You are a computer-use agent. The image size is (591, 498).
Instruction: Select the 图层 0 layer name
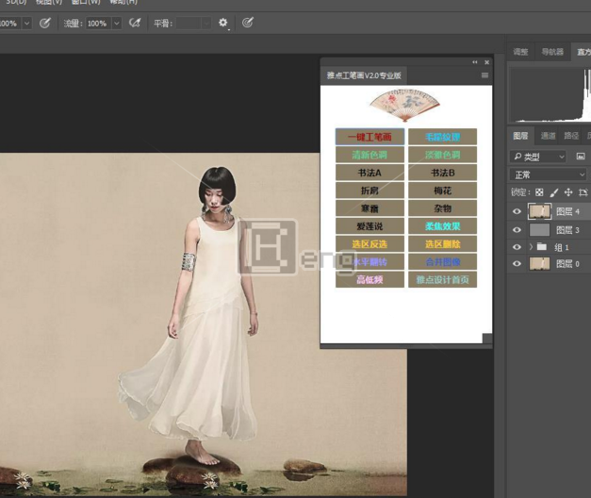point(568,264)
